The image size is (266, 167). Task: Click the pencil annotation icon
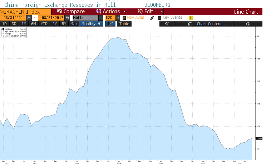coord(152,18)
